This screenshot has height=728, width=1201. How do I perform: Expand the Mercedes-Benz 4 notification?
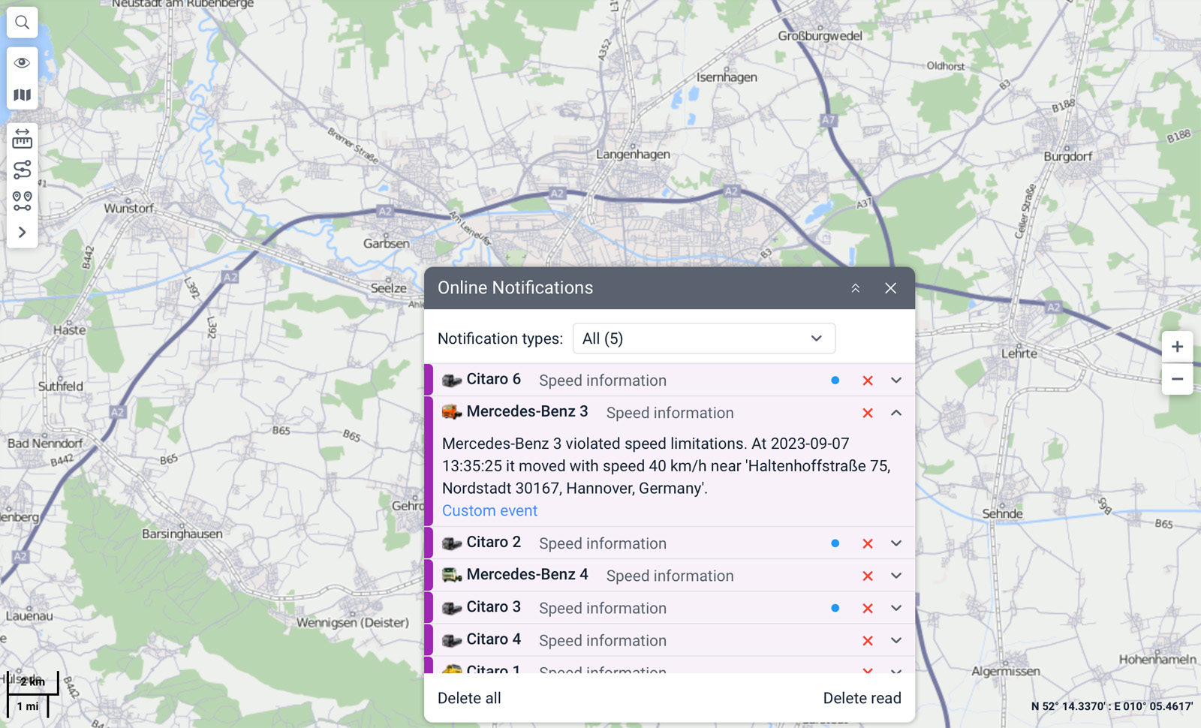point(896,576)
